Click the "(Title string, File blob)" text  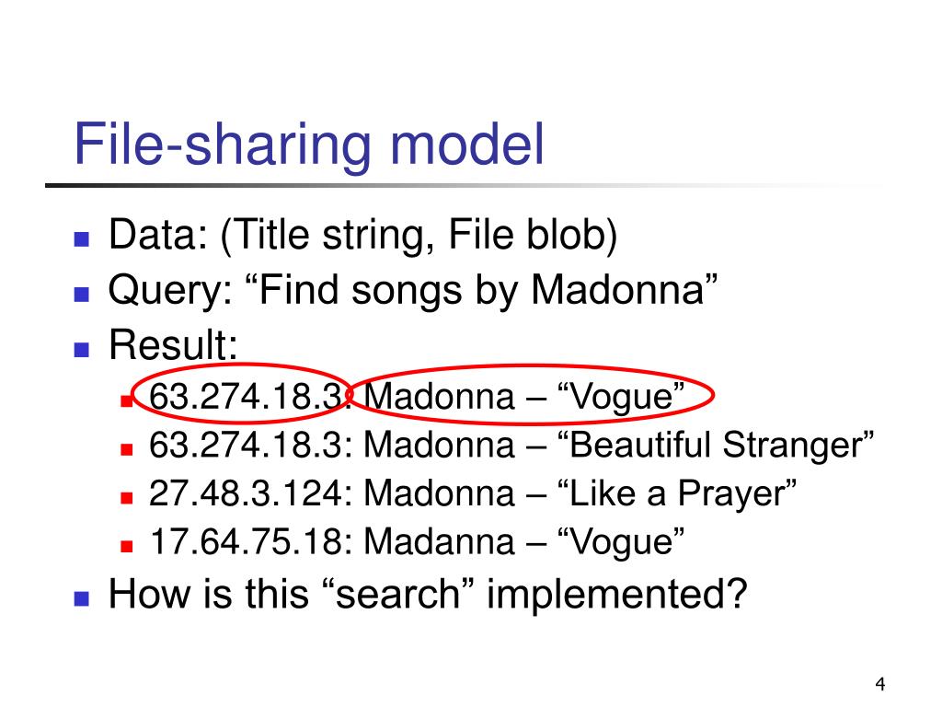click(x=419, y=236)
